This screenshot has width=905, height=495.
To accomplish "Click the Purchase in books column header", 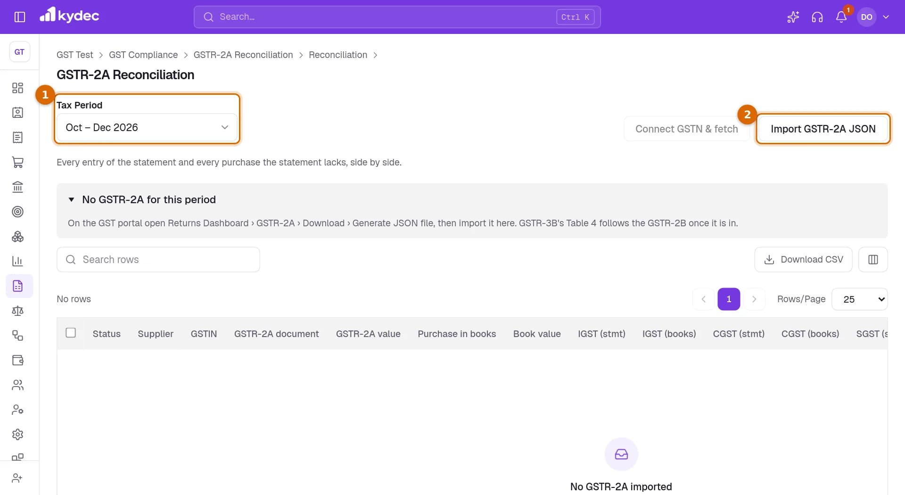I will [x=457, y=334].
